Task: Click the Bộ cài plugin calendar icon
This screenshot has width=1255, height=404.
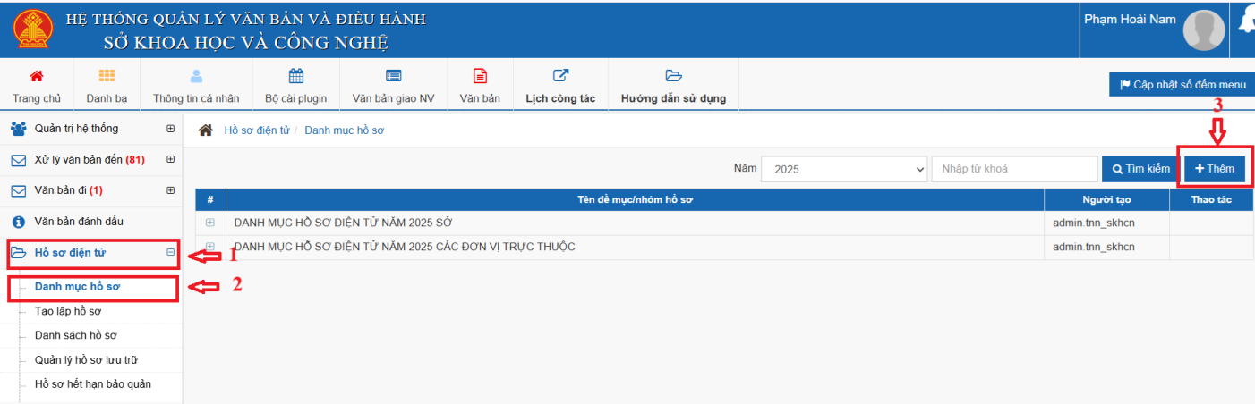Action: point(295,76)
